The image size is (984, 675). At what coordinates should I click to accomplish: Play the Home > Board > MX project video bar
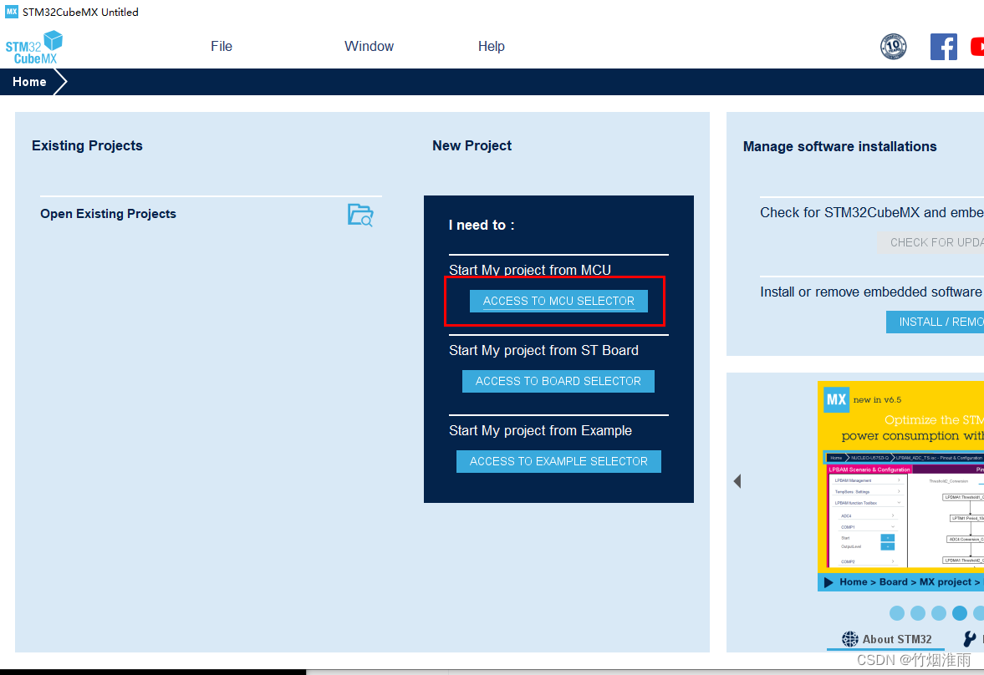[900, 582]
